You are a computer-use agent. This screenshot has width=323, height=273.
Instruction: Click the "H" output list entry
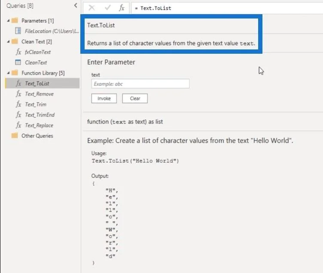[112, 190]
